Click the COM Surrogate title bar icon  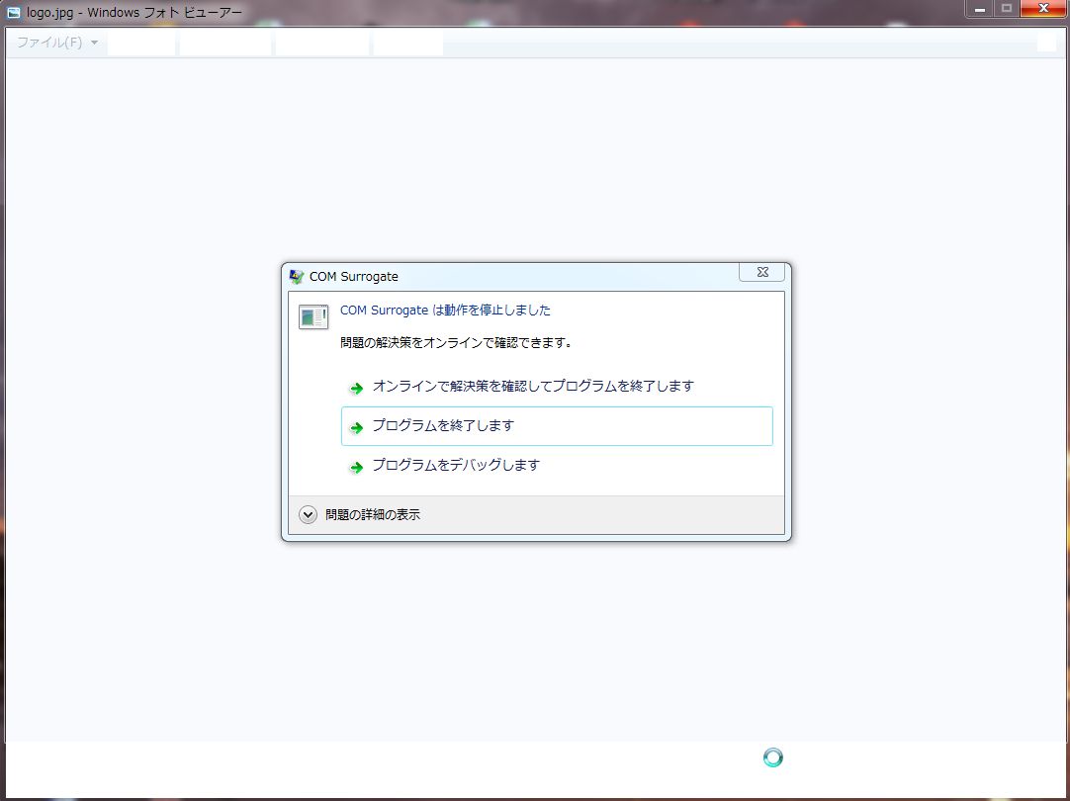tap(296, 276)
